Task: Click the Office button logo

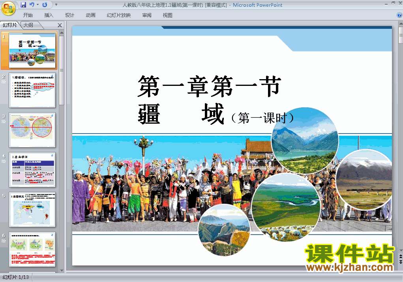Action: click(x=8, y=8)
